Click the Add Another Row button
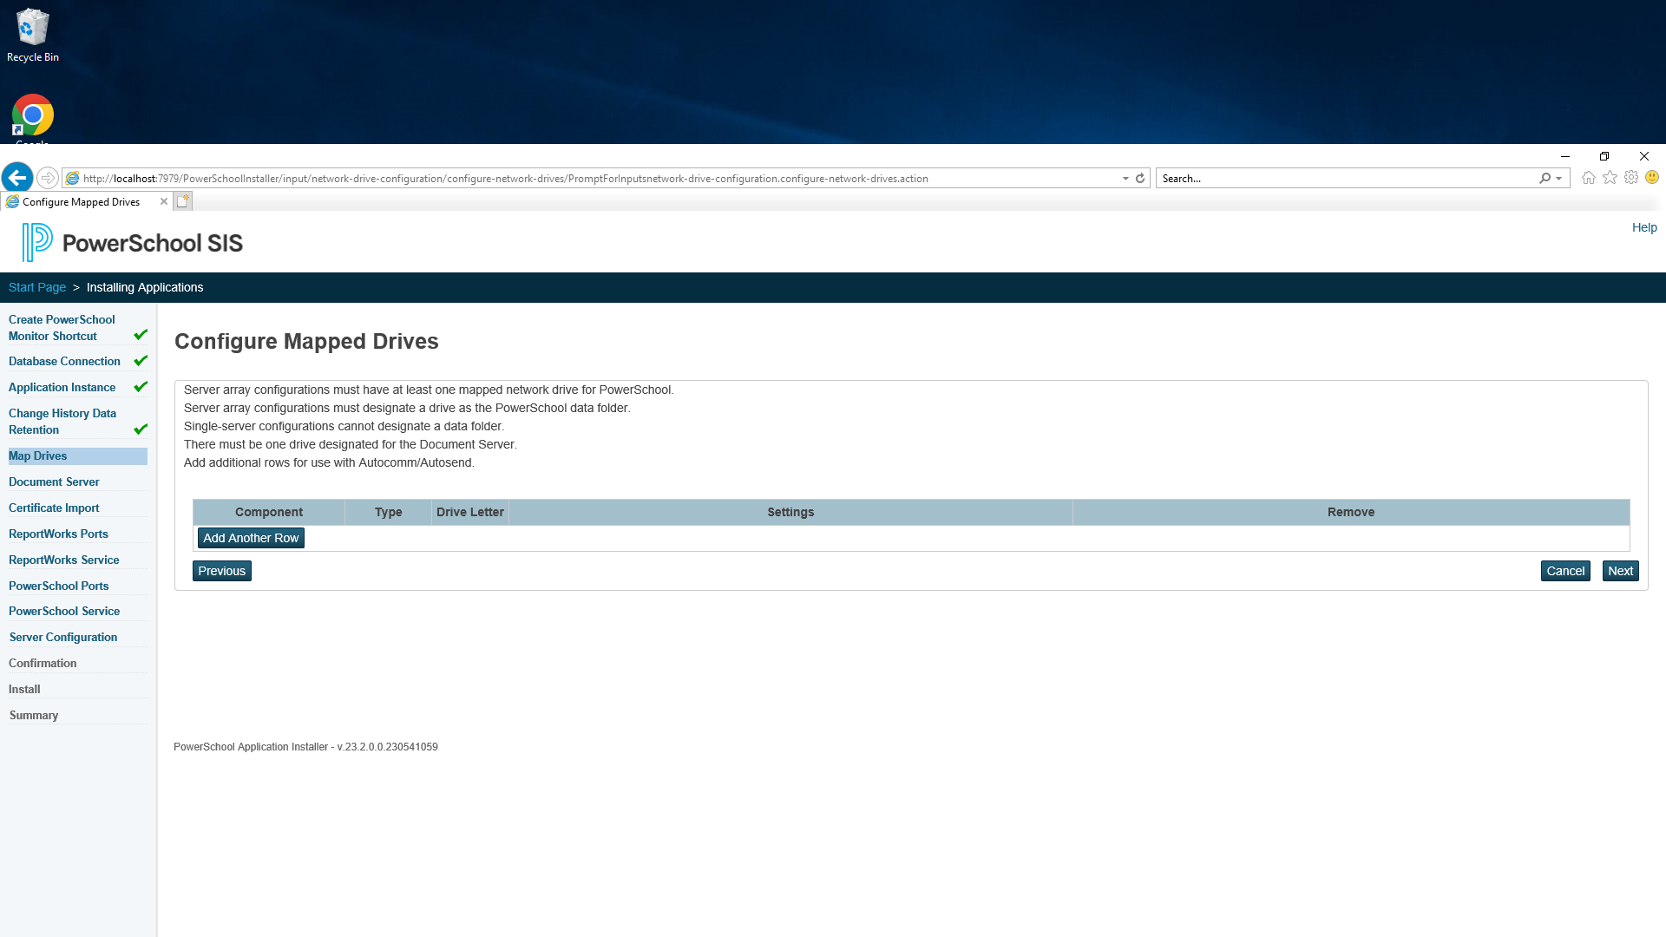The width and height of the screenshot is (1666, 937). pyautogui.click(x=251, y=538)
